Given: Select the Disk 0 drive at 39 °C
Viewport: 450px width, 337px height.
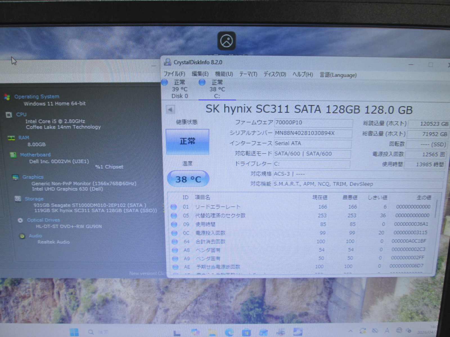Looking at the screenshot, I should (179, 89).
